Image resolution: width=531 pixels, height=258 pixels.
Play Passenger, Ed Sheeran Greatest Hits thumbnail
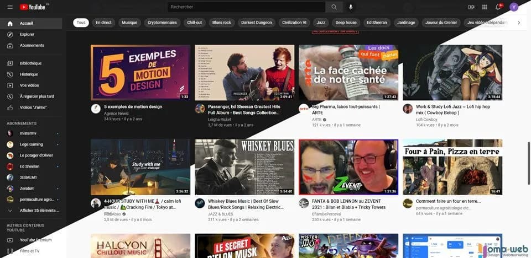click(244, 73)
